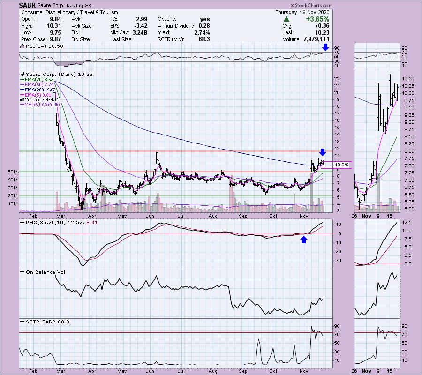
Task: Click the Ask Size label
Action: pyautogui.click(x=82, y=26)
